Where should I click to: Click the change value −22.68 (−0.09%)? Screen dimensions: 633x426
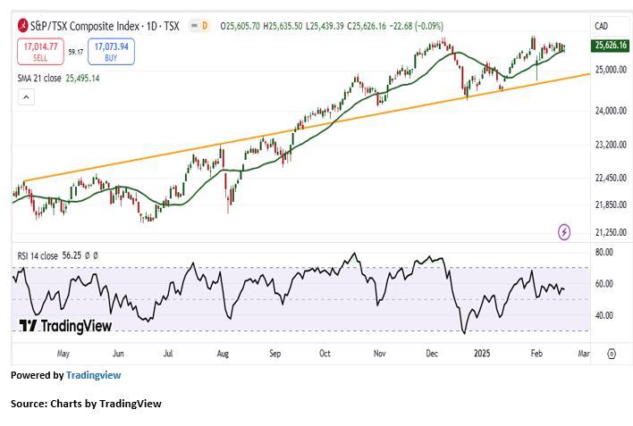(x=417, y=26)
